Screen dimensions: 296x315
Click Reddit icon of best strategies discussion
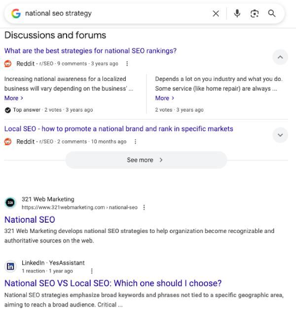pyautogui.click(x=8, y=64)
